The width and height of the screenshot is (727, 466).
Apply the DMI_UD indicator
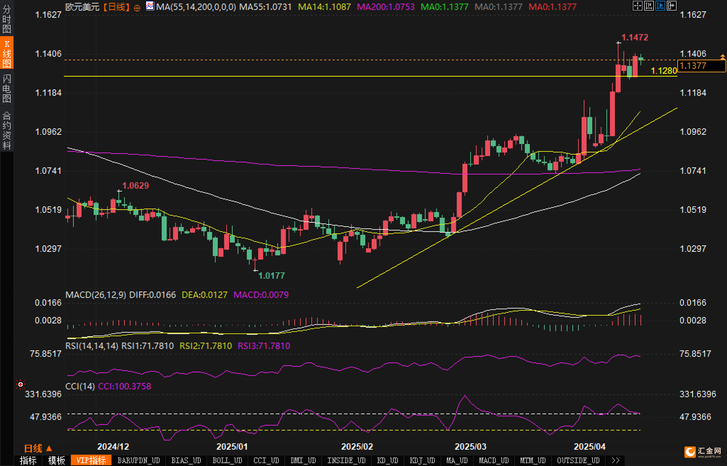coord(303,460)
